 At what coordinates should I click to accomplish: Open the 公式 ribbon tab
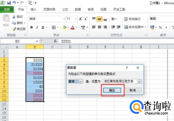point(65,9)
